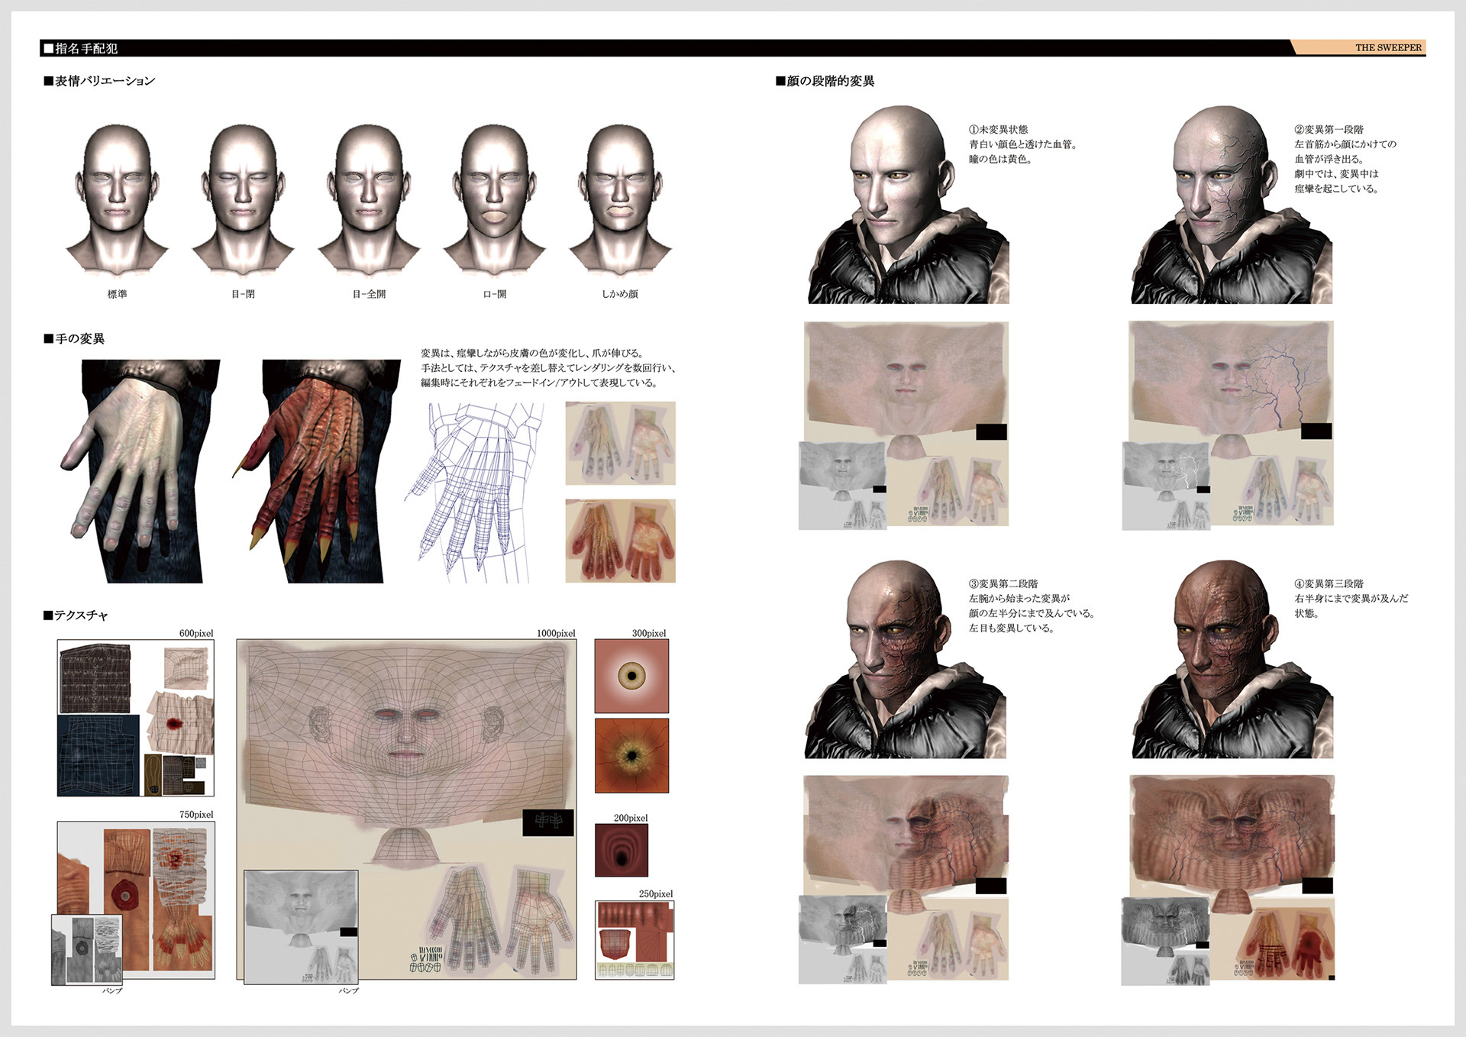
Task: Click THE SWEEPER header label
Action: click(x=1387, y=47)
